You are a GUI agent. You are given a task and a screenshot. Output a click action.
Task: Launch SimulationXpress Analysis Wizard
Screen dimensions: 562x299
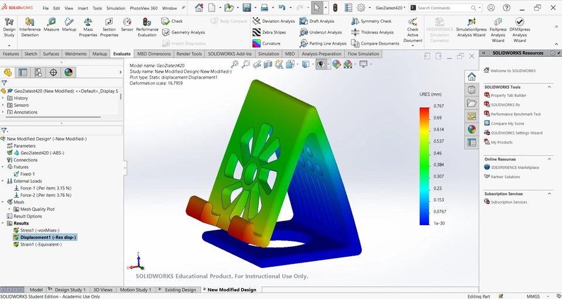pyautogui.click(x=471, y=28)
